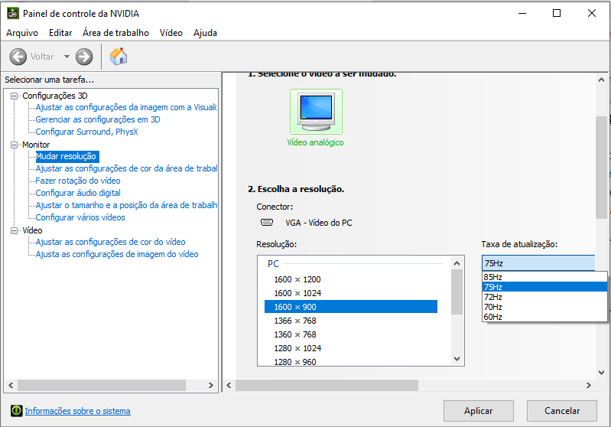Click task tree horizontal scroll right arrow
The width and height of the screenshot is (611, 427).
(211, 385)
